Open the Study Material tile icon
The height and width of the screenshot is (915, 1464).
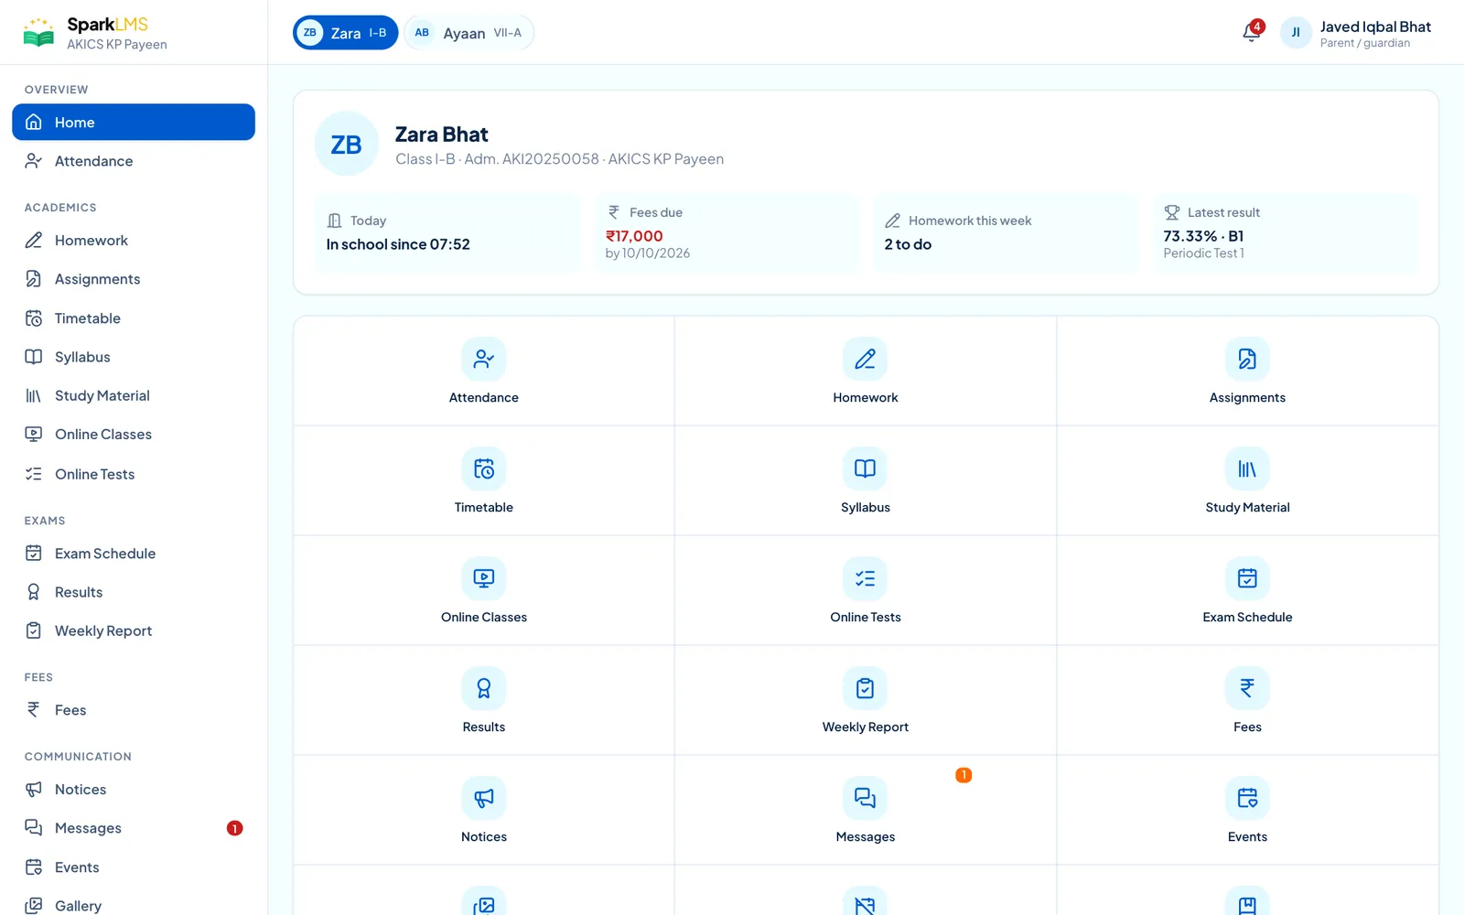(1247, 468)
